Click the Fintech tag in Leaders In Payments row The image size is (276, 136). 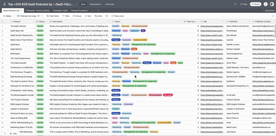[116, 109]
